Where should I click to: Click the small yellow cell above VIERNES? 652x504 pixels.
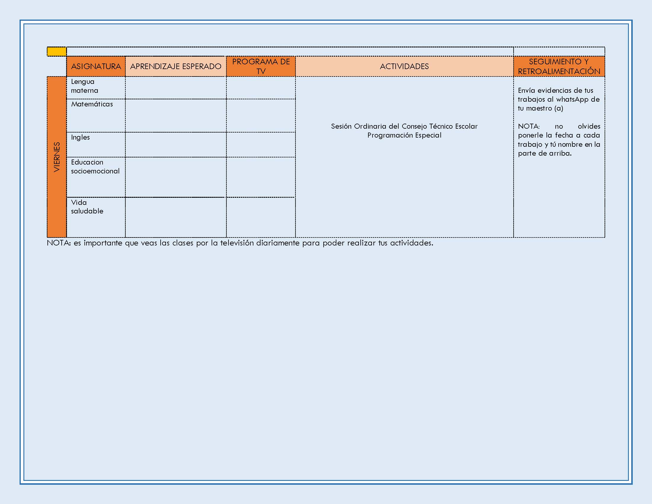click(57, 52)
